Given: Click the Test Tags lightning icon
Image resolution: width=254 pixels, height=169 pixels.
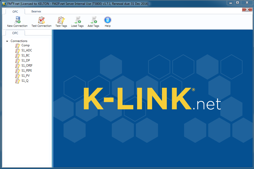Looking at the screenshot, I should 61,20.
